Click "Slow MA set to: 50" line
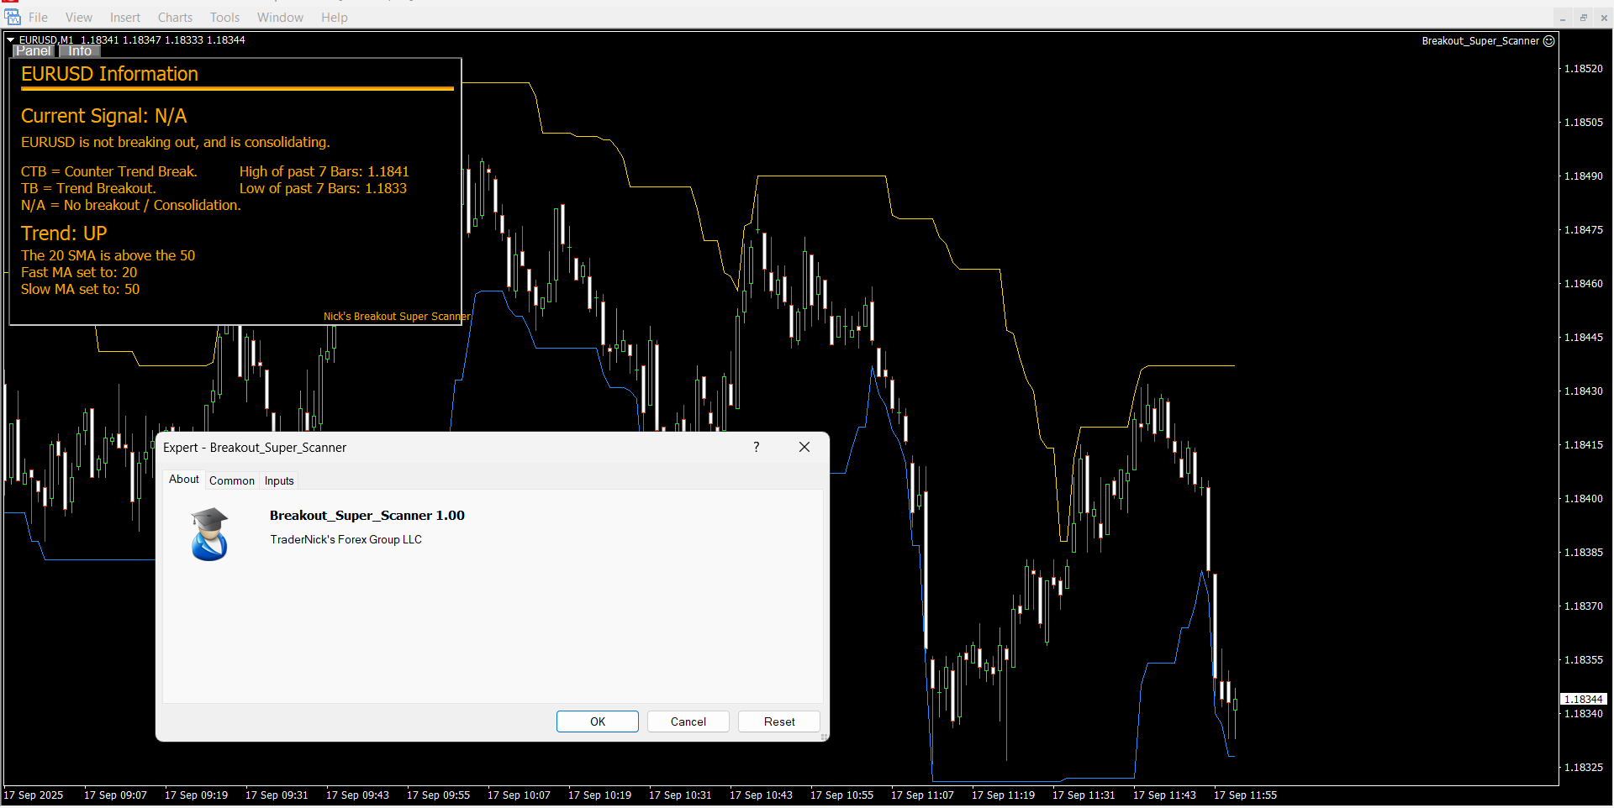The image size is (1614, 808). 81,289
